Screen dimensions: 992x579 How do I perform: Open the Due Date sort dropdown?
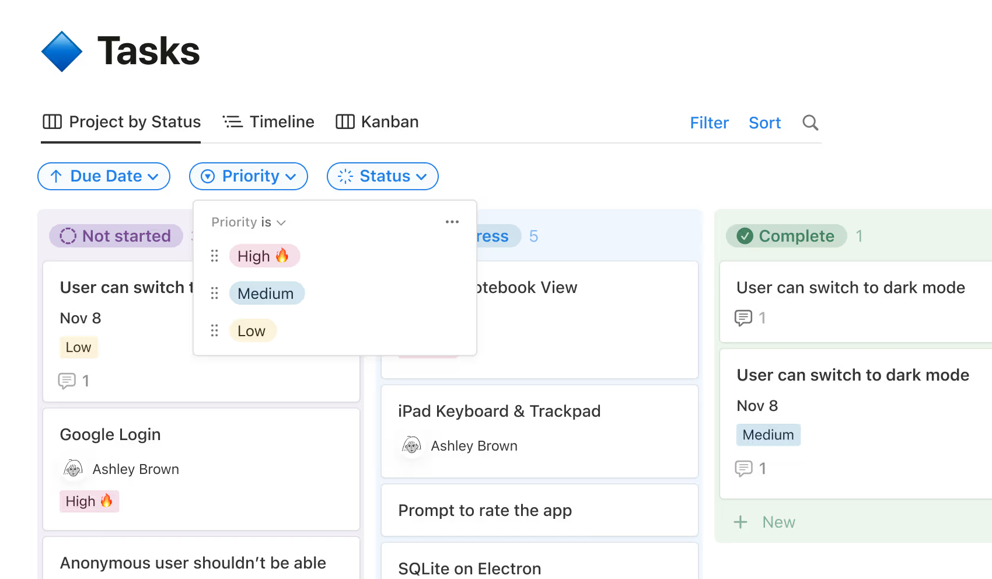(104, 176)
